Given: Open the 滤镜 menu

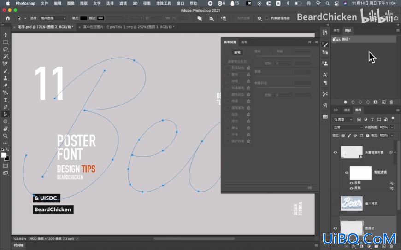Looking at the screenshot, I should point(123,3).
